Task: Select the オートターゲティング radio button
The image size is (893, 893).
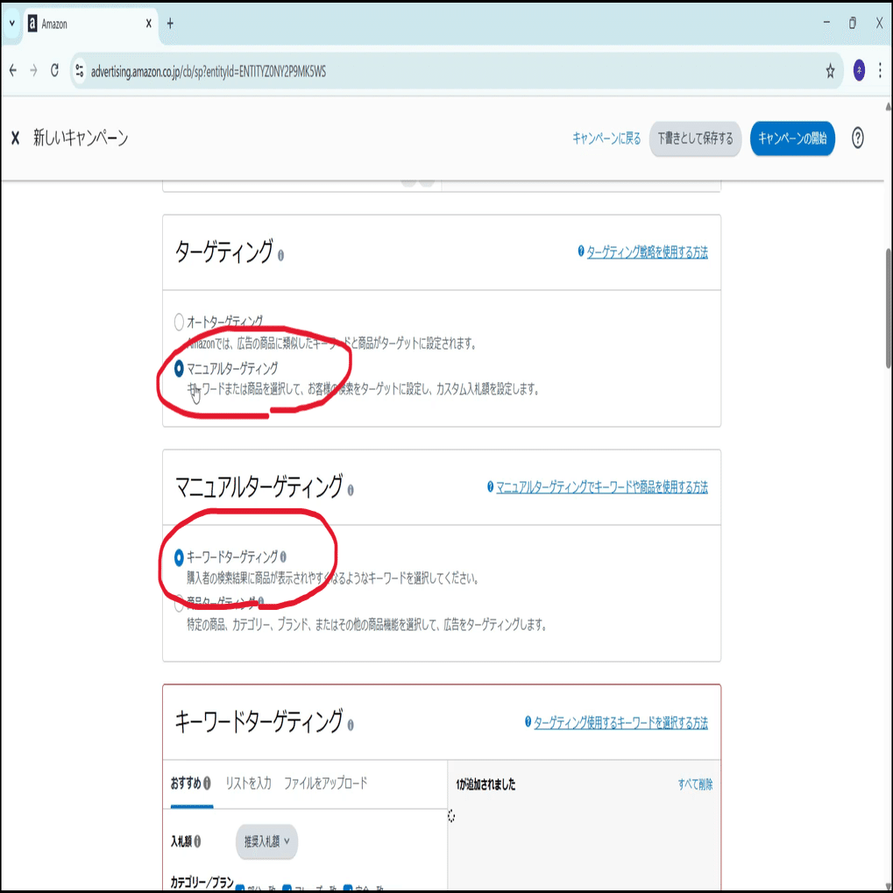Action: click(x=179, y=322)
